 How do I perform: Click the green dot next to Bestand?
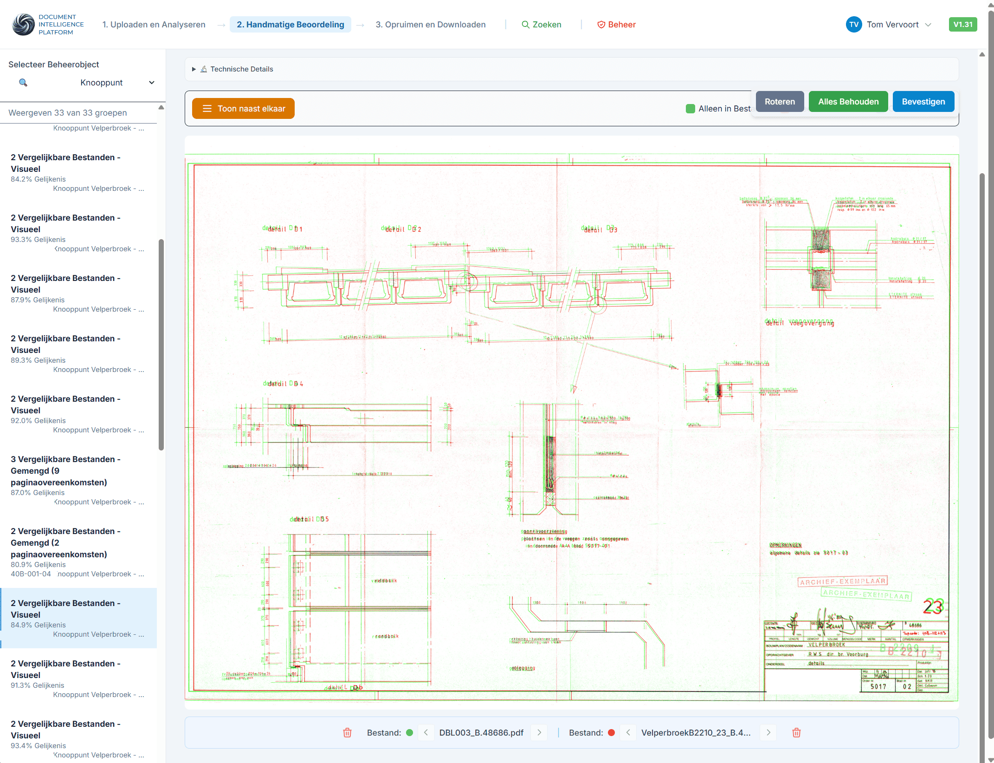pyautogui.click(x=409, y=732)
